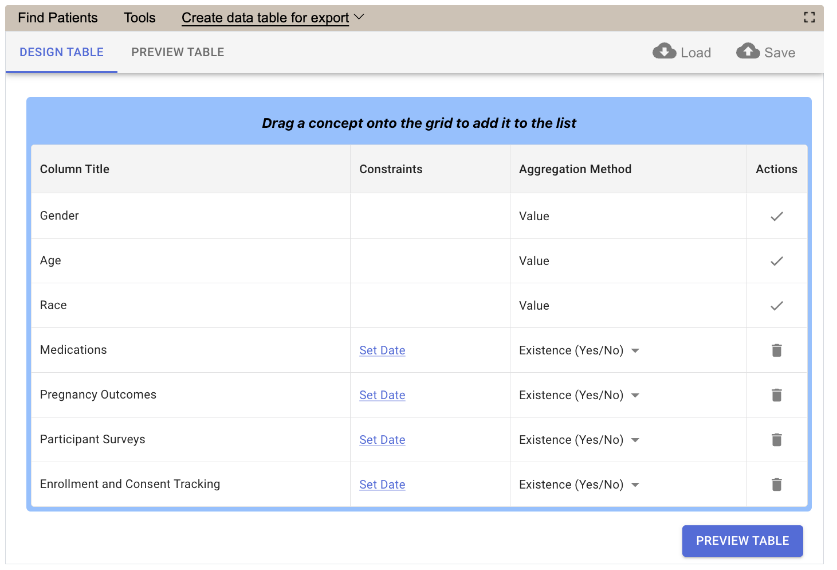Toggle the Gender row checkmark

(776, 216)
